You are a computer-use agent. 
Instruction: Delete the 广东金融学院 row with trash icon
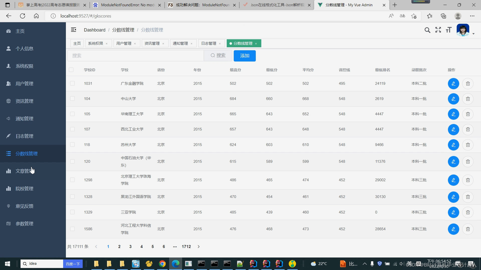tap(468, 84)
